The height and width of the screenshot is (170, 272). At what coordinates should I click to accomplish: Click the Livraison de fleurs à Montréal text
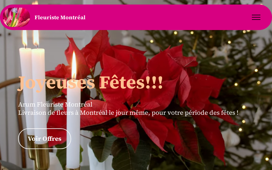tap(63, 113)
